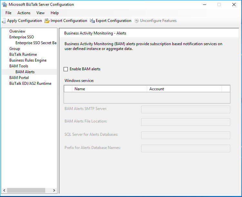The height and width of the screenshot is (197, 242).
Task: Select the BAM Alerts tree item
Action: click(x=25, y=72)
